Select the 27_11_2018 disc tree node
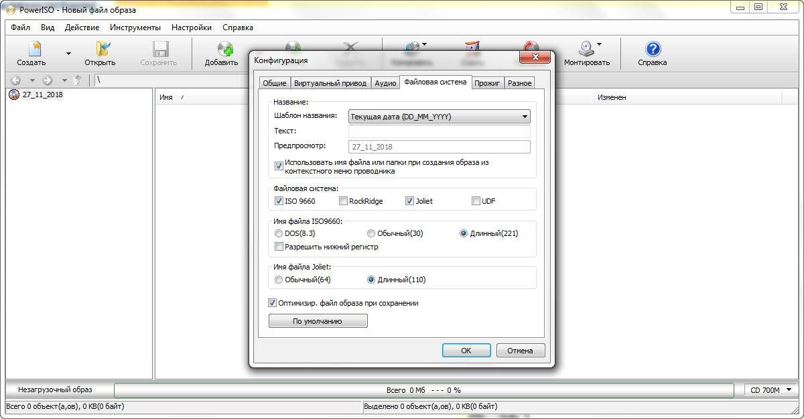804x419 pixels. click(36, 95)
